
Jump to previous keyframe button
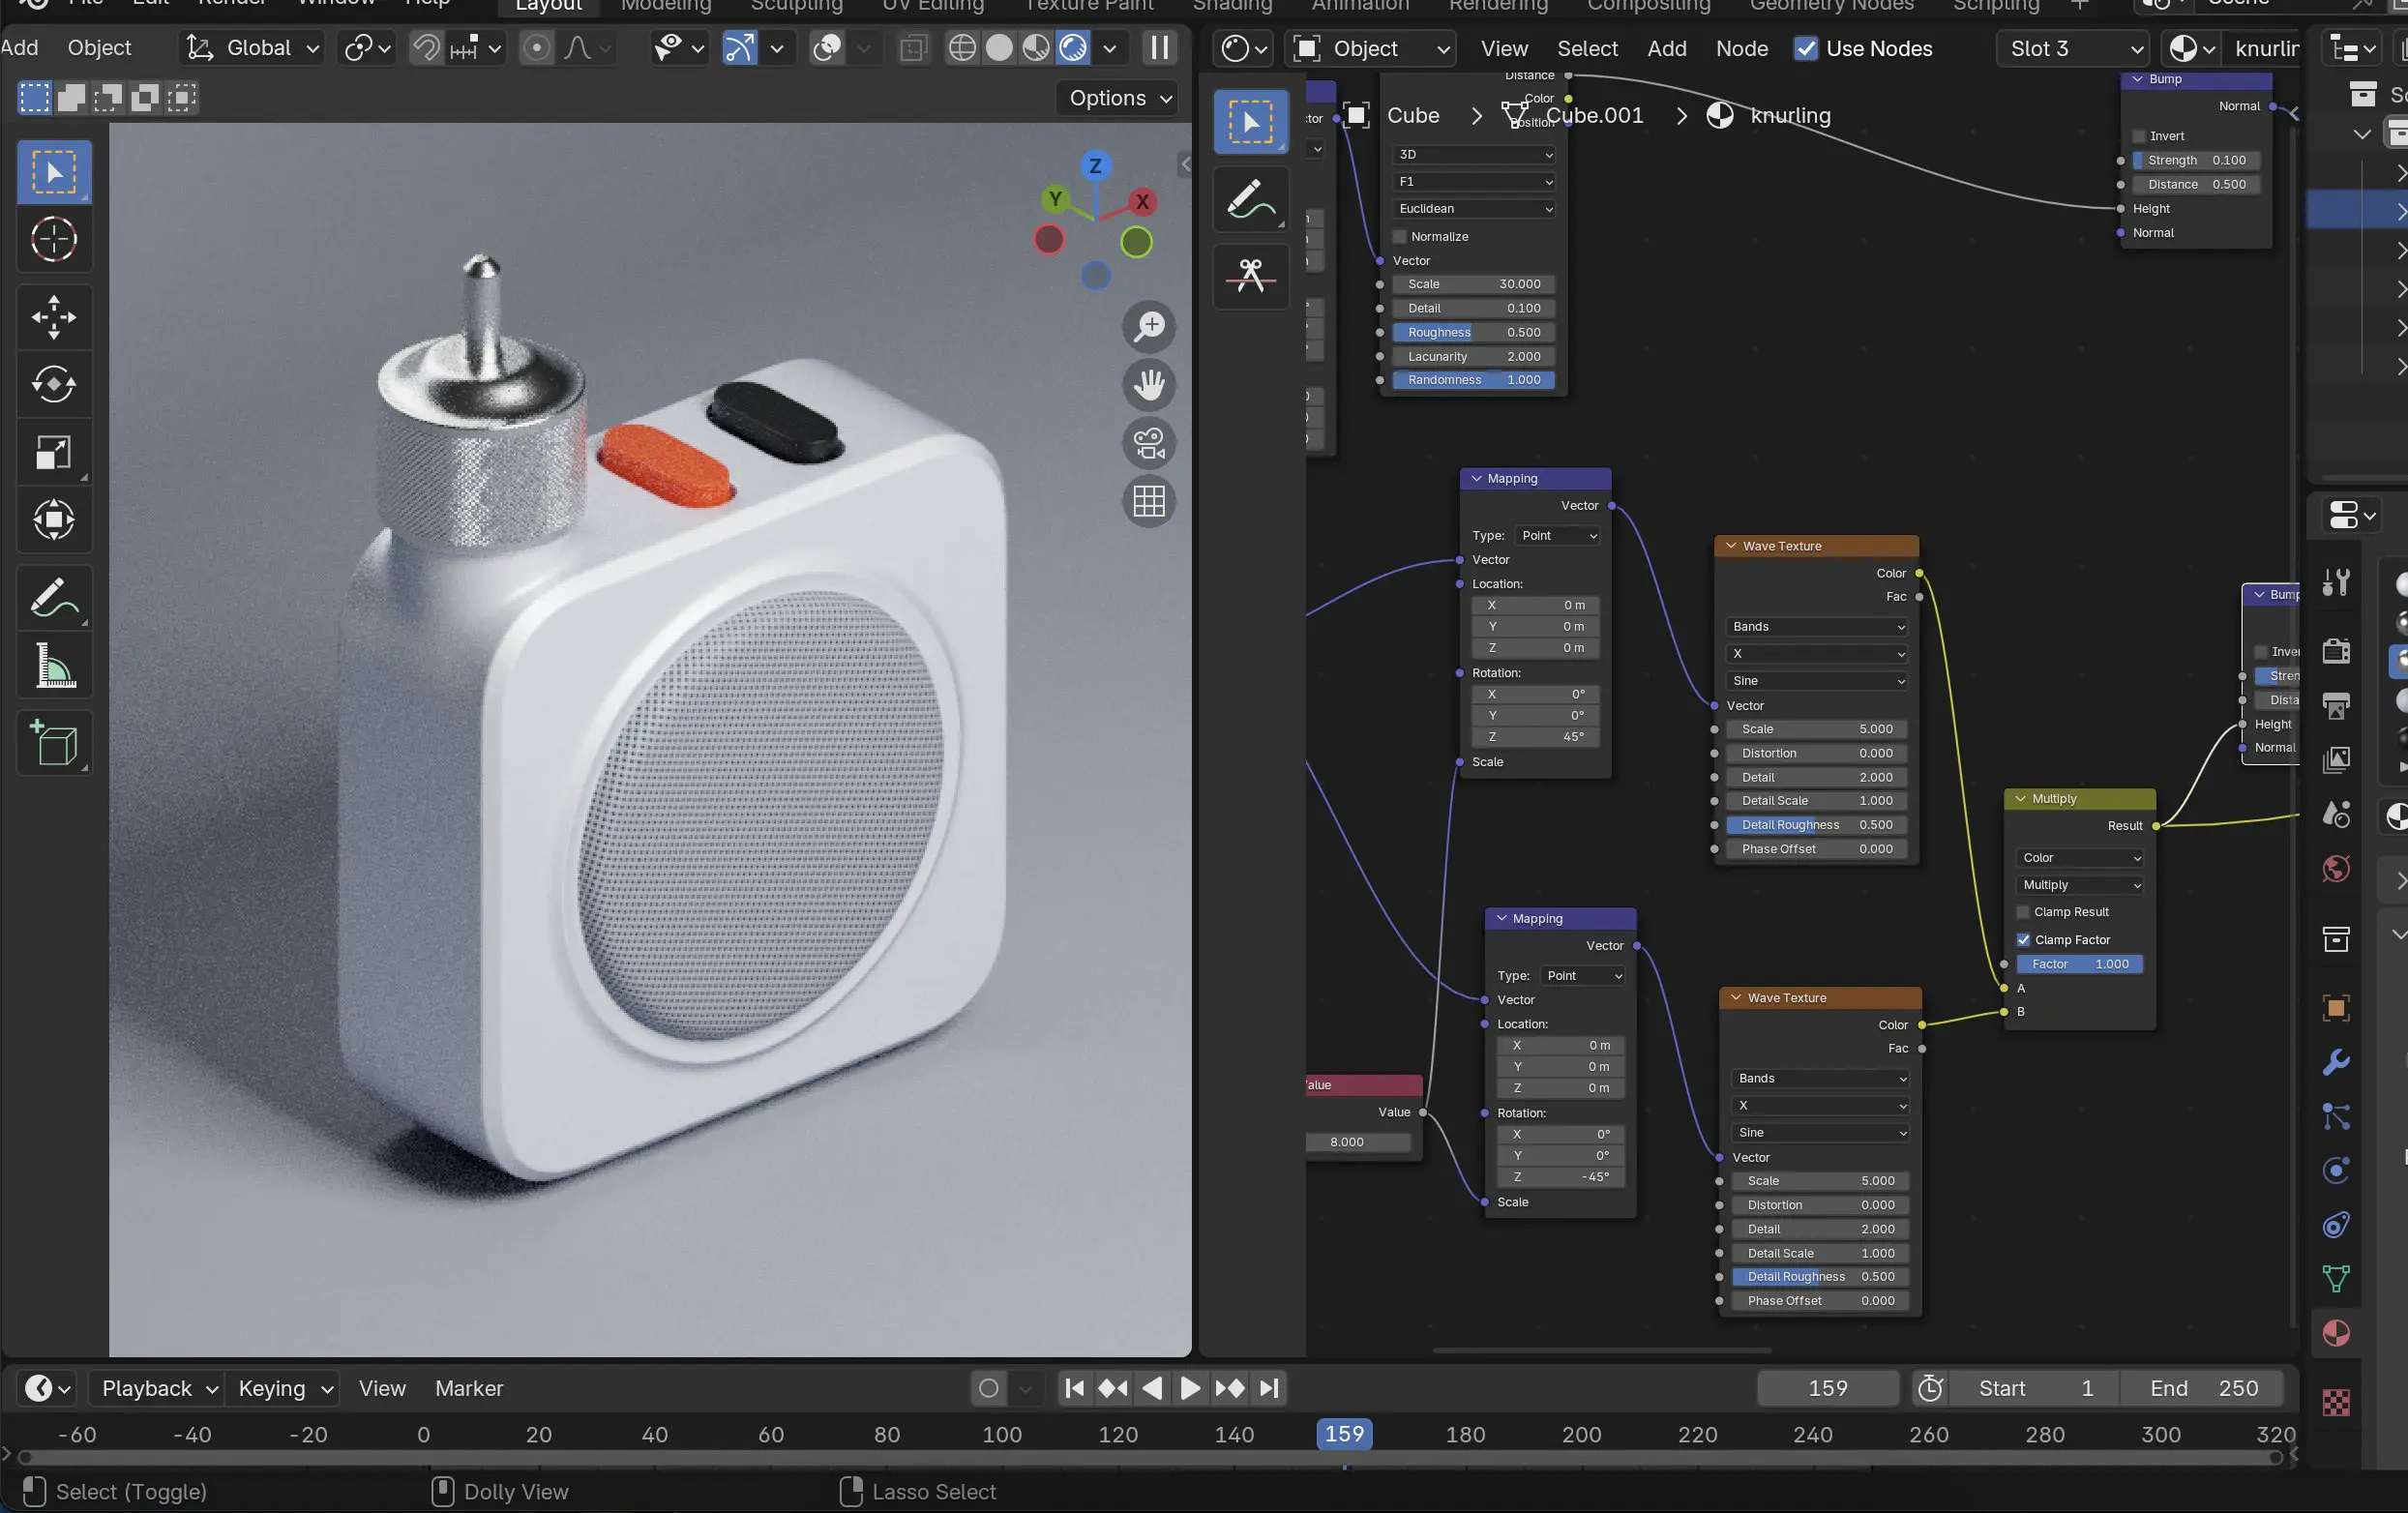(x=1113, y=1388)
